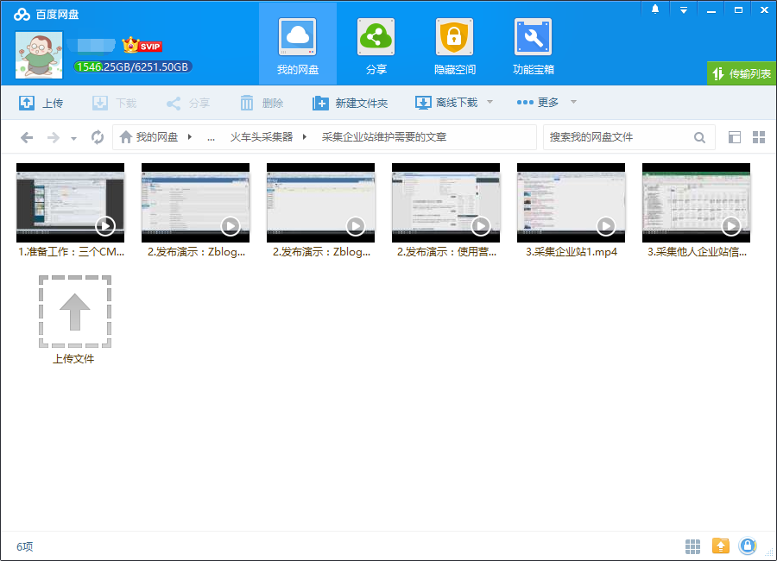
Task: Toggle the preview pane layout icon
Action: click(x=735, y=137)
